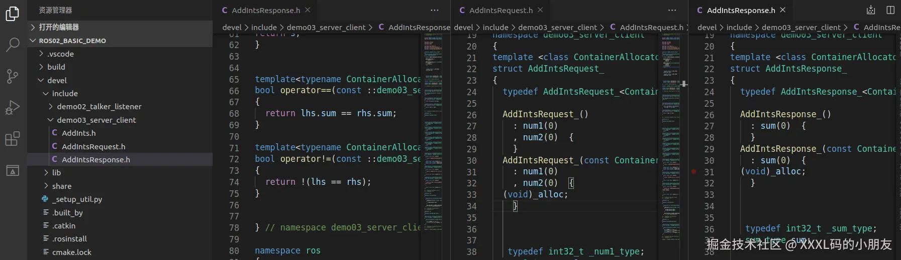Open the Explorer view in the activity bar
Image resolution: width=901 pixels, height=260 pixels.
click(13, 14)
